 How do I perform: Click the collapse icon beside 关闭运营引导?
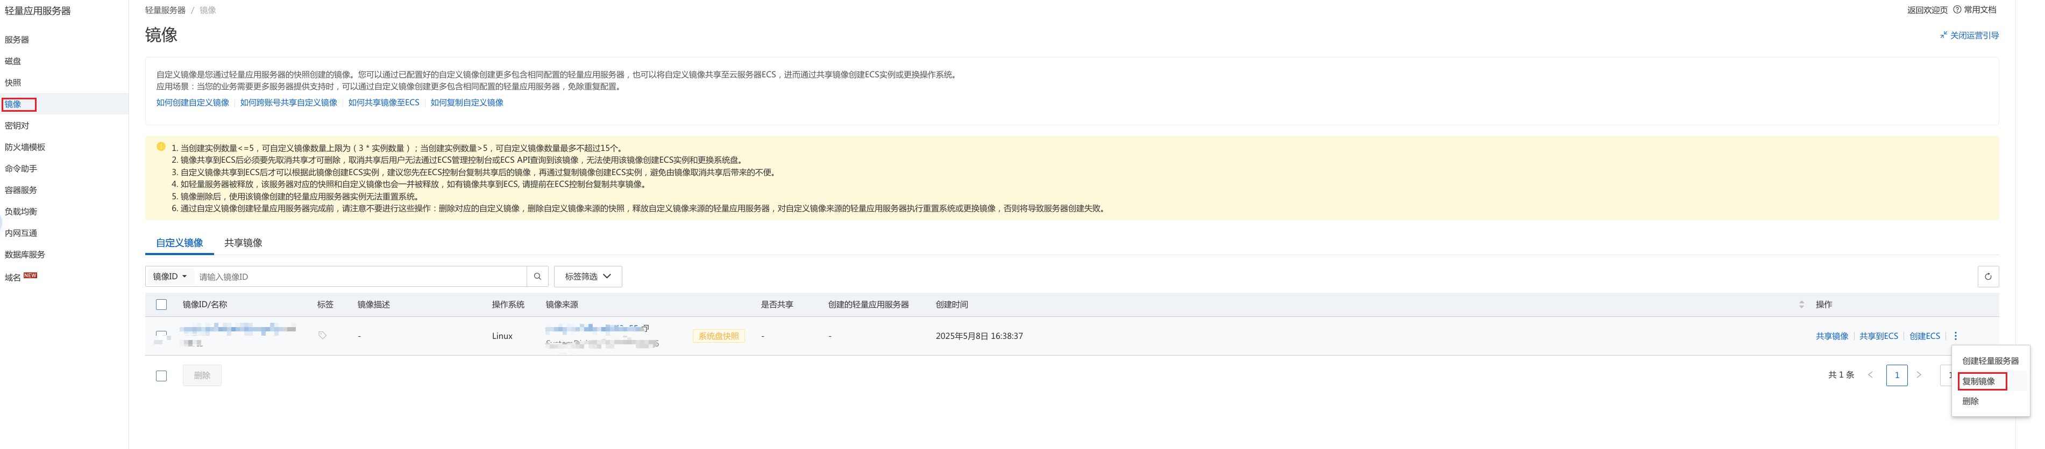coord(1943,35)
